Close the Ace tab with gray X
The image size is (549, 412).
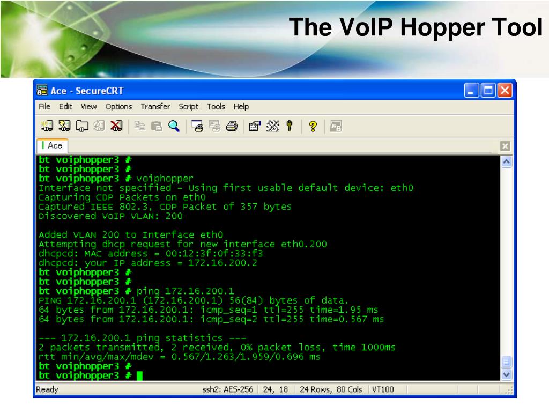(505, 146)
